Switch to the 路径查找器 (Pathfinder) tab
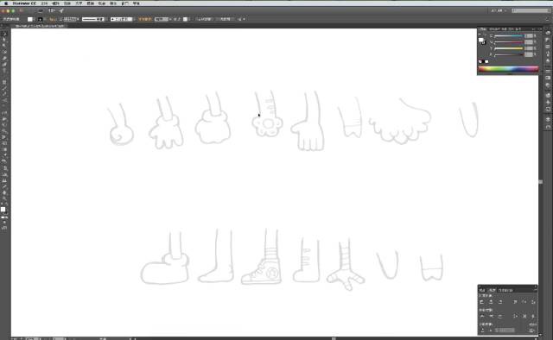The image size is (553, 340). (x=505, y=290)
